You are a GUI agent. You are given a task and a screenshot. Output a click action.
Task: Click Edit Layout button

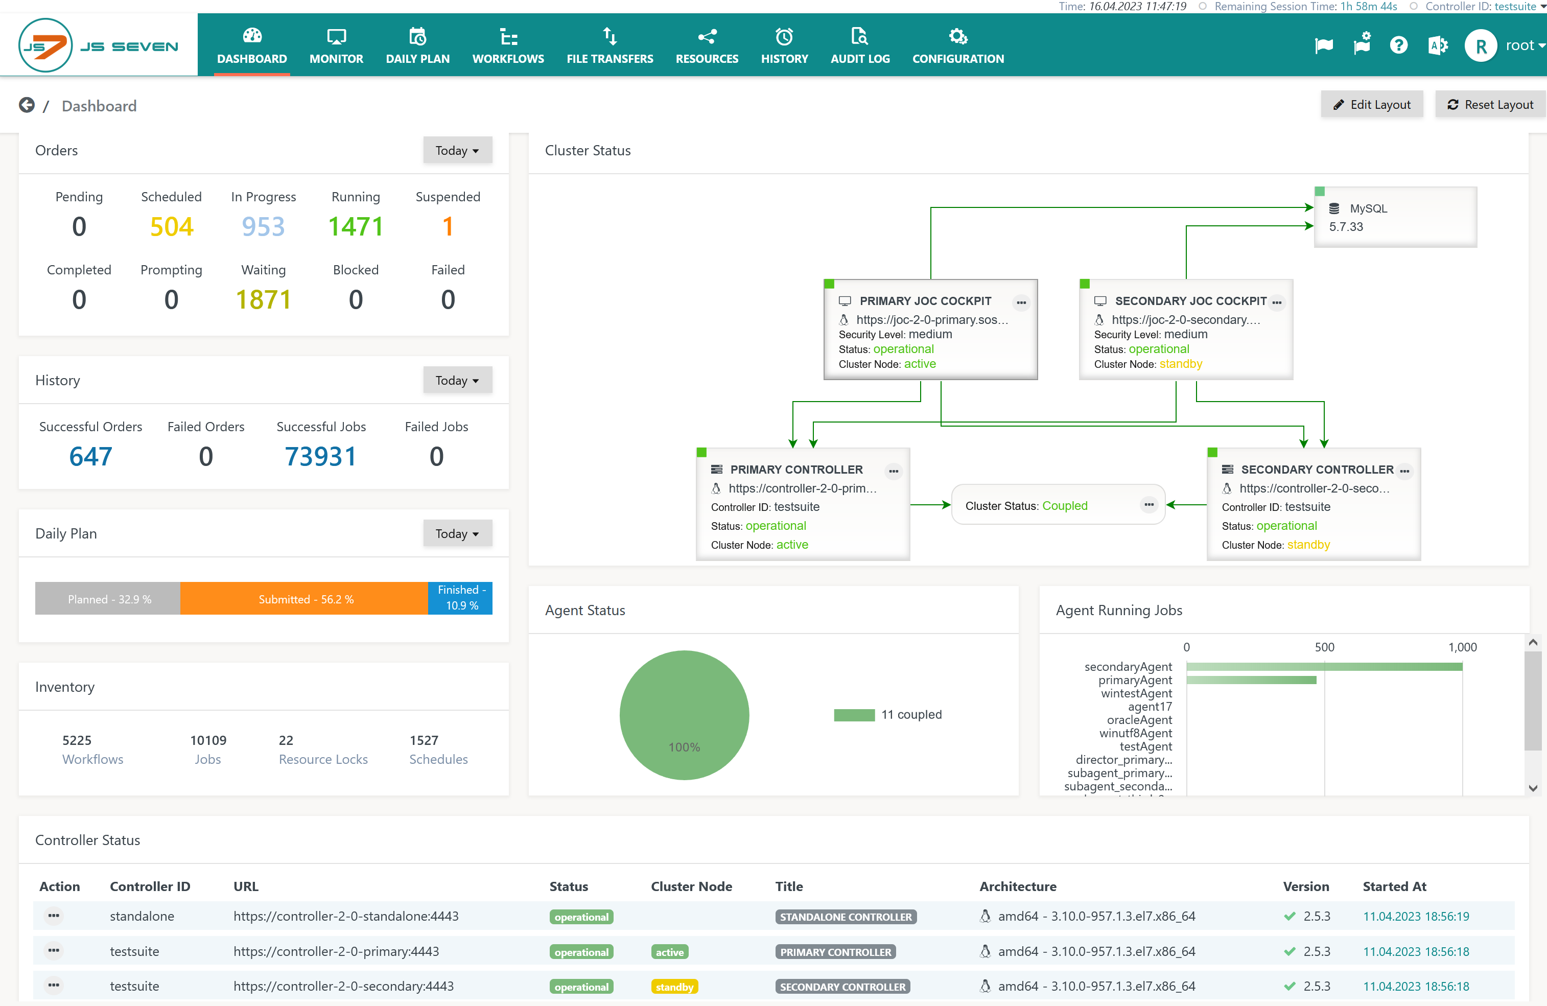pos(1371,105)
